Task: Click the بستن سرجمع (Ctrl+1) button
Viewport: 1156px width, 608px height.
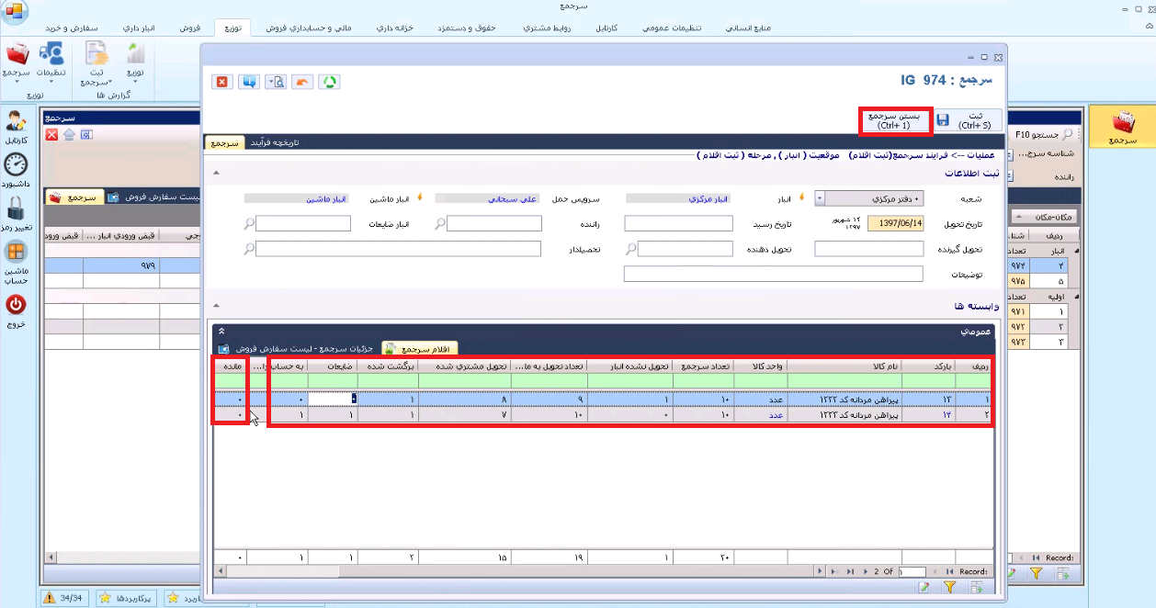Action: click(x=896, y=119)
